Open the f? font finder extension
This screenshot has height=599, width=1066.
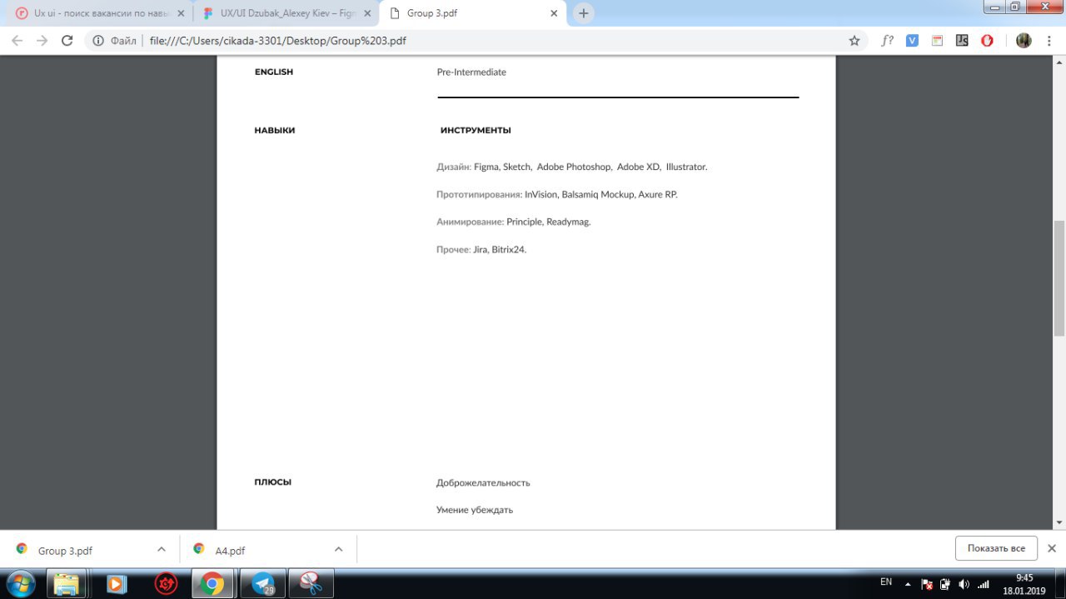888,40
